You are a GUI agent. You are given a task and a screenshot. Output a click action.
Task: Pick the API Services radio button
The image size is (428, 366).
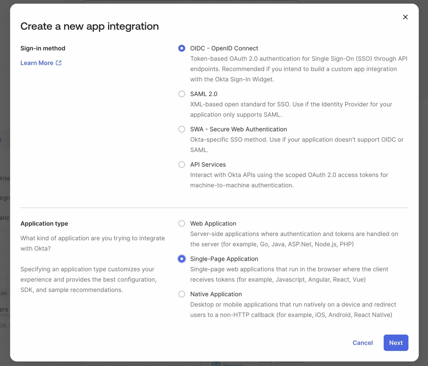pyautogui.click(x=181, y=164)
